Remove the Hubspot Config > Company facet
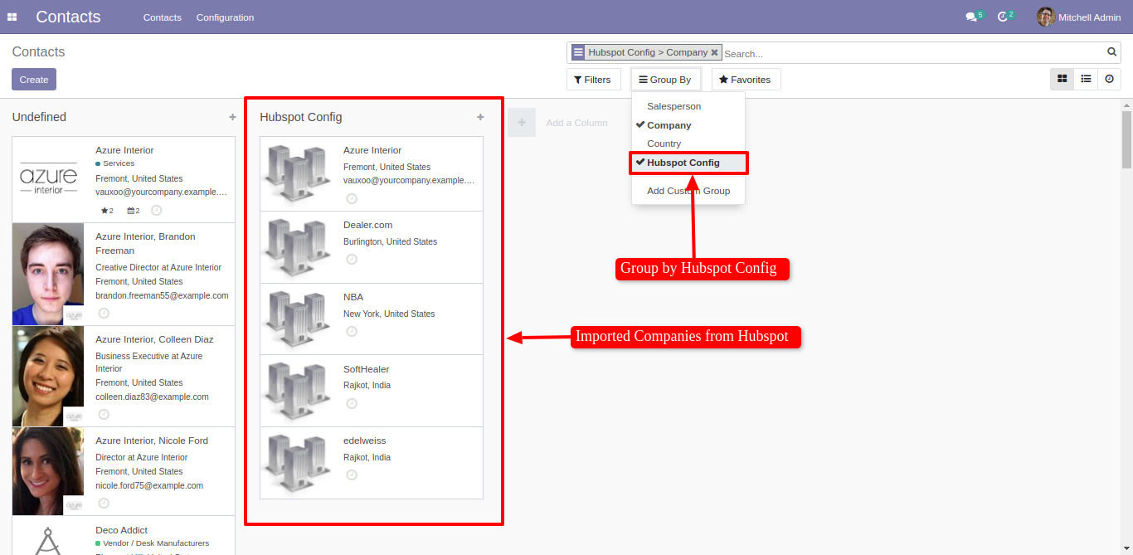Image resolution: width=1133 pixels, height=555 pixels. pyautogui.click(x=714, y=52)
